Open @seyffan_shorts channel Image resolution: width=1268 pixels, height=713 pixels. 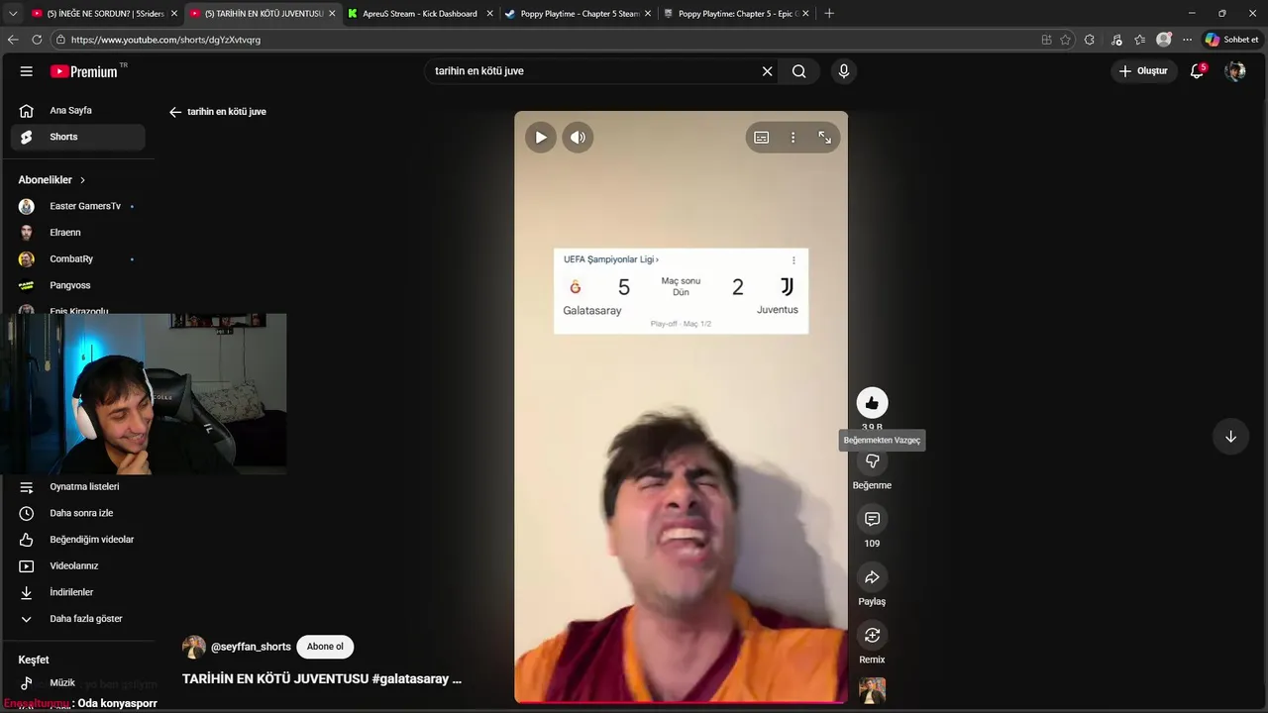(251, 647)
